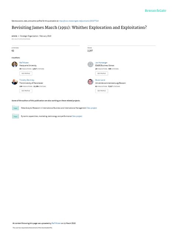Click See Profile under ESADE Business School
The height and width of the screenshot is (233, 175).
click(x=102, y=73)
